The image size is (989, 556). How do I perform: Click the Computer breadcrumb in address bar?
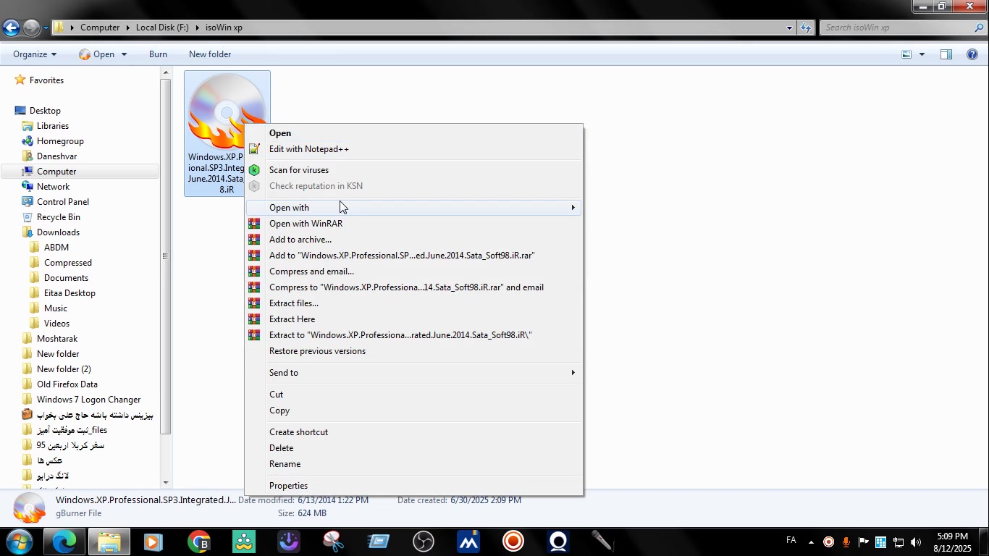pos(100,28)
